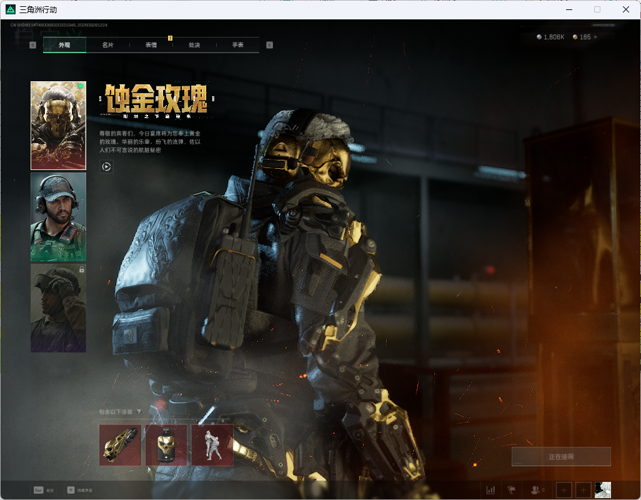Screen dimensions: 641x500
Task: Select the gold skull skin thumbnail
Action: pos(59,126)
